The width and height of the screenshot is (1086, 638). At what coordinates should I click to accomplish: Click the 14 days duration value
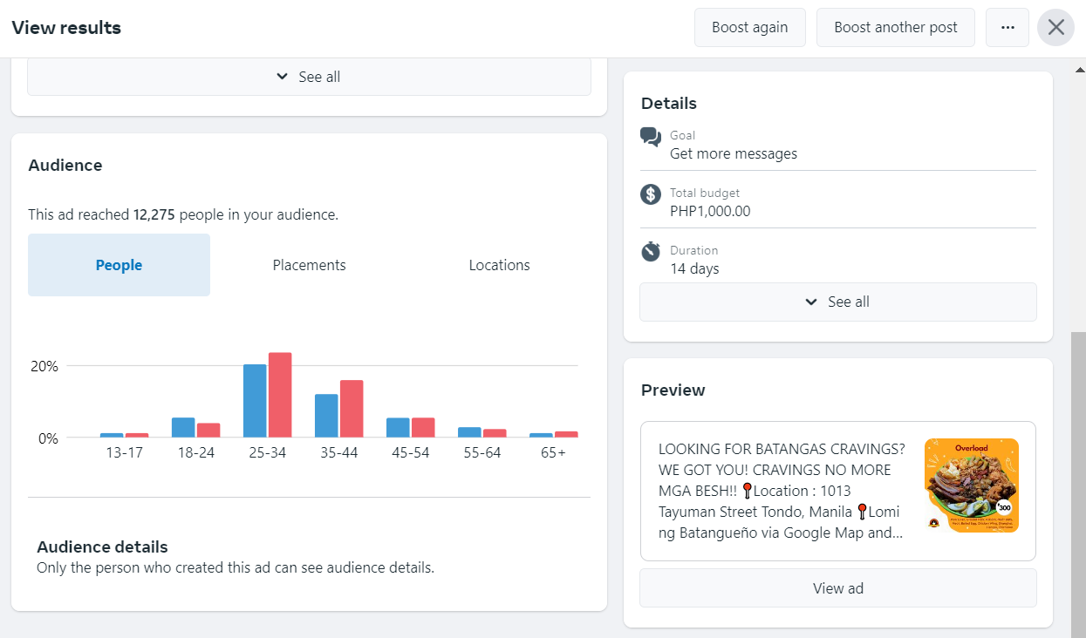pos(694,268)
